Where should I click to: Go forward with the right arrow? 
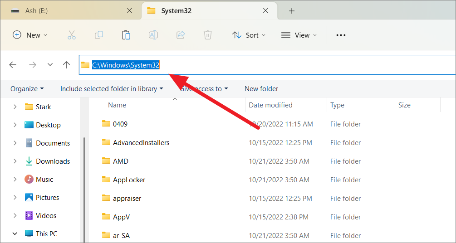pyautogui.click(x=33, y=65)
